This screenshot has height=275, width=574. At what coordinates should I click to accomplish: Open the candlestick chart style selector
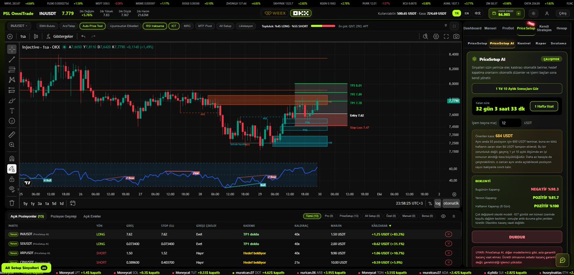point(36,36)
